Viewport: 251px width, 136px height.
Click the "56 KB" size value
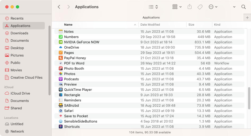pyautogui.click(x=205, y=63)
